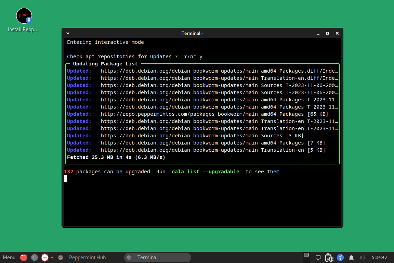Viewport: 394px width, 263px height.
Task: Maximize the Terminal window
Action: click(327, 33)
